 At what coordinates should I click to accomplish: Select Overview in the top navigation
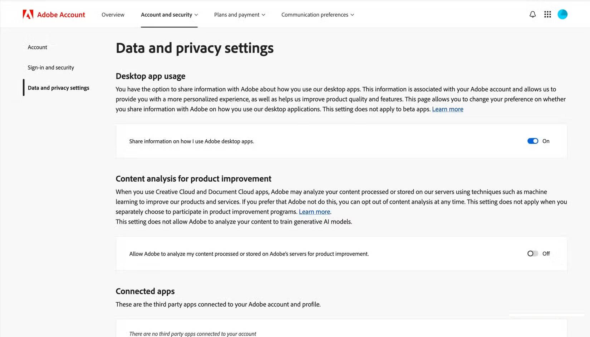[113, 15]
